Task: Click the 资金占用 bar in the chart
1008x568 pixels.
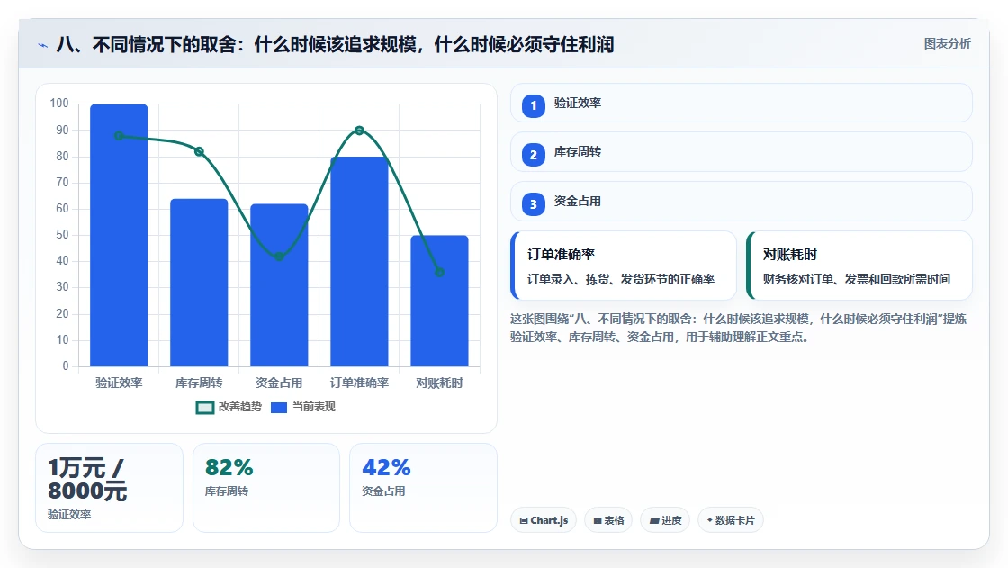Action: 279,285
